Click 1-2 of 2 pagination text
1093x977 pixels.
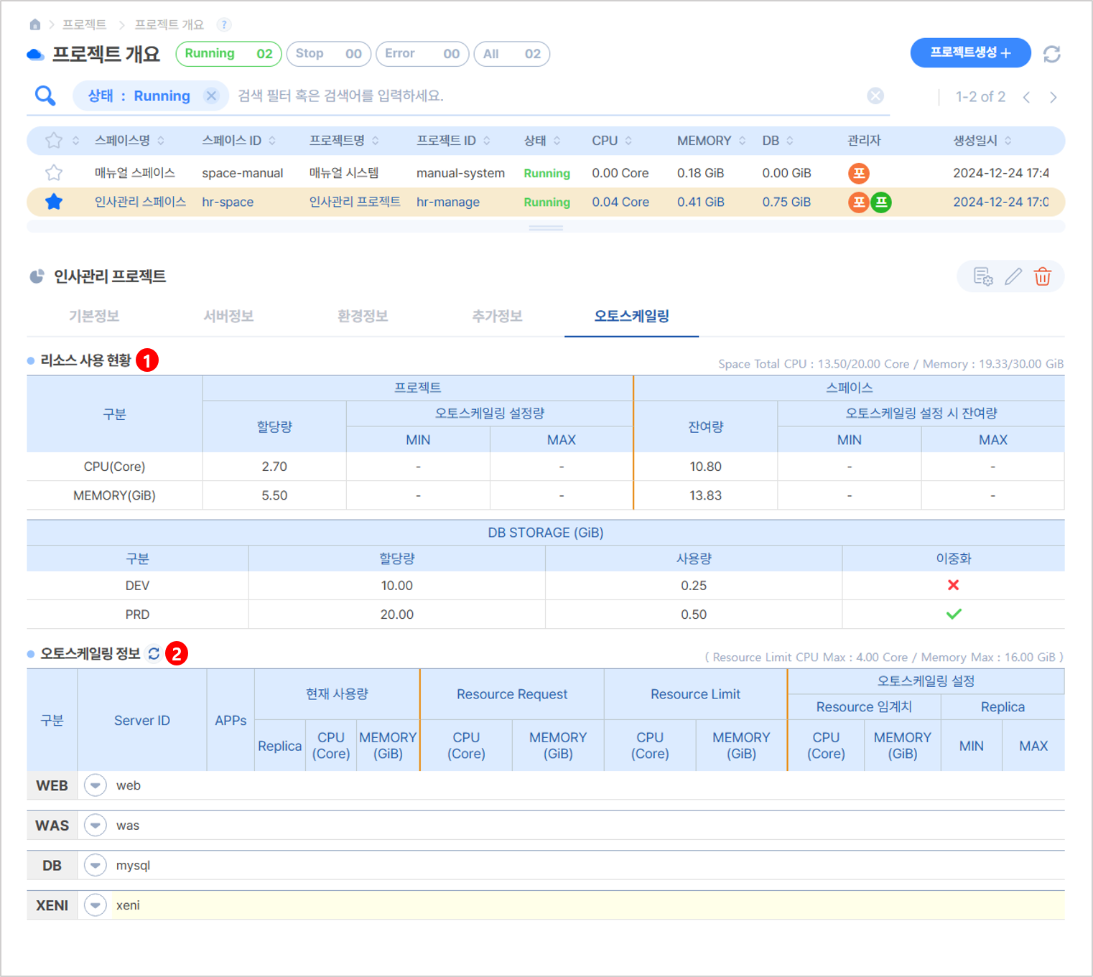coord(980,97)
